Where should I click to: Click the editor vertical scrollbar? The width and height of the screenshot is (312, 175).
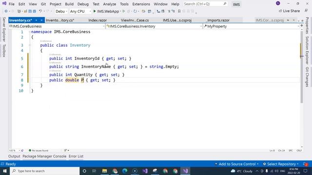click(x=302, y=68)
